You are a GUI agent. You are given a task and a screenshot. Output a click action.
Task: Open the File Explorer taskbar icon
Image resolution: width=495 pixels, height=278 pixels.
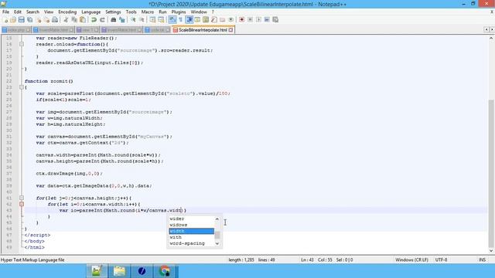(119, 271)
